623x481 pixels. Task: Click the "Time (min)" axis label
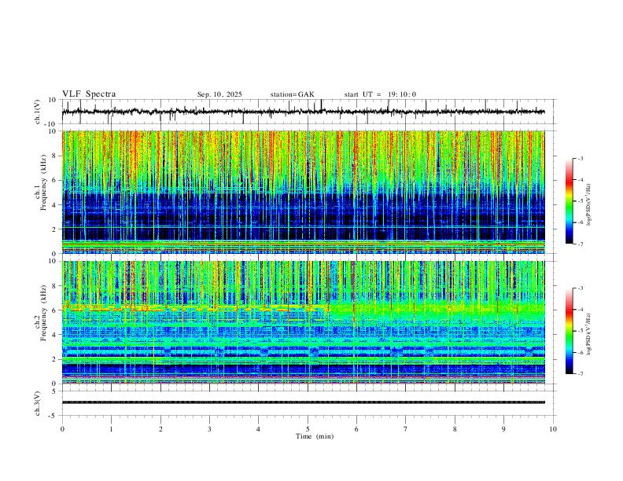pos(315,436)
